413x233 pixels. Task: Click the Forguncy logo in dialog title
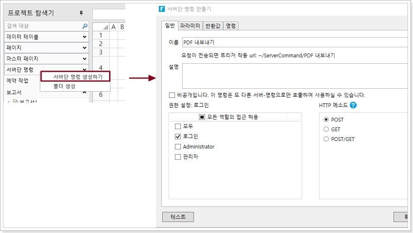pyautogui.click(x=161, y=9)
